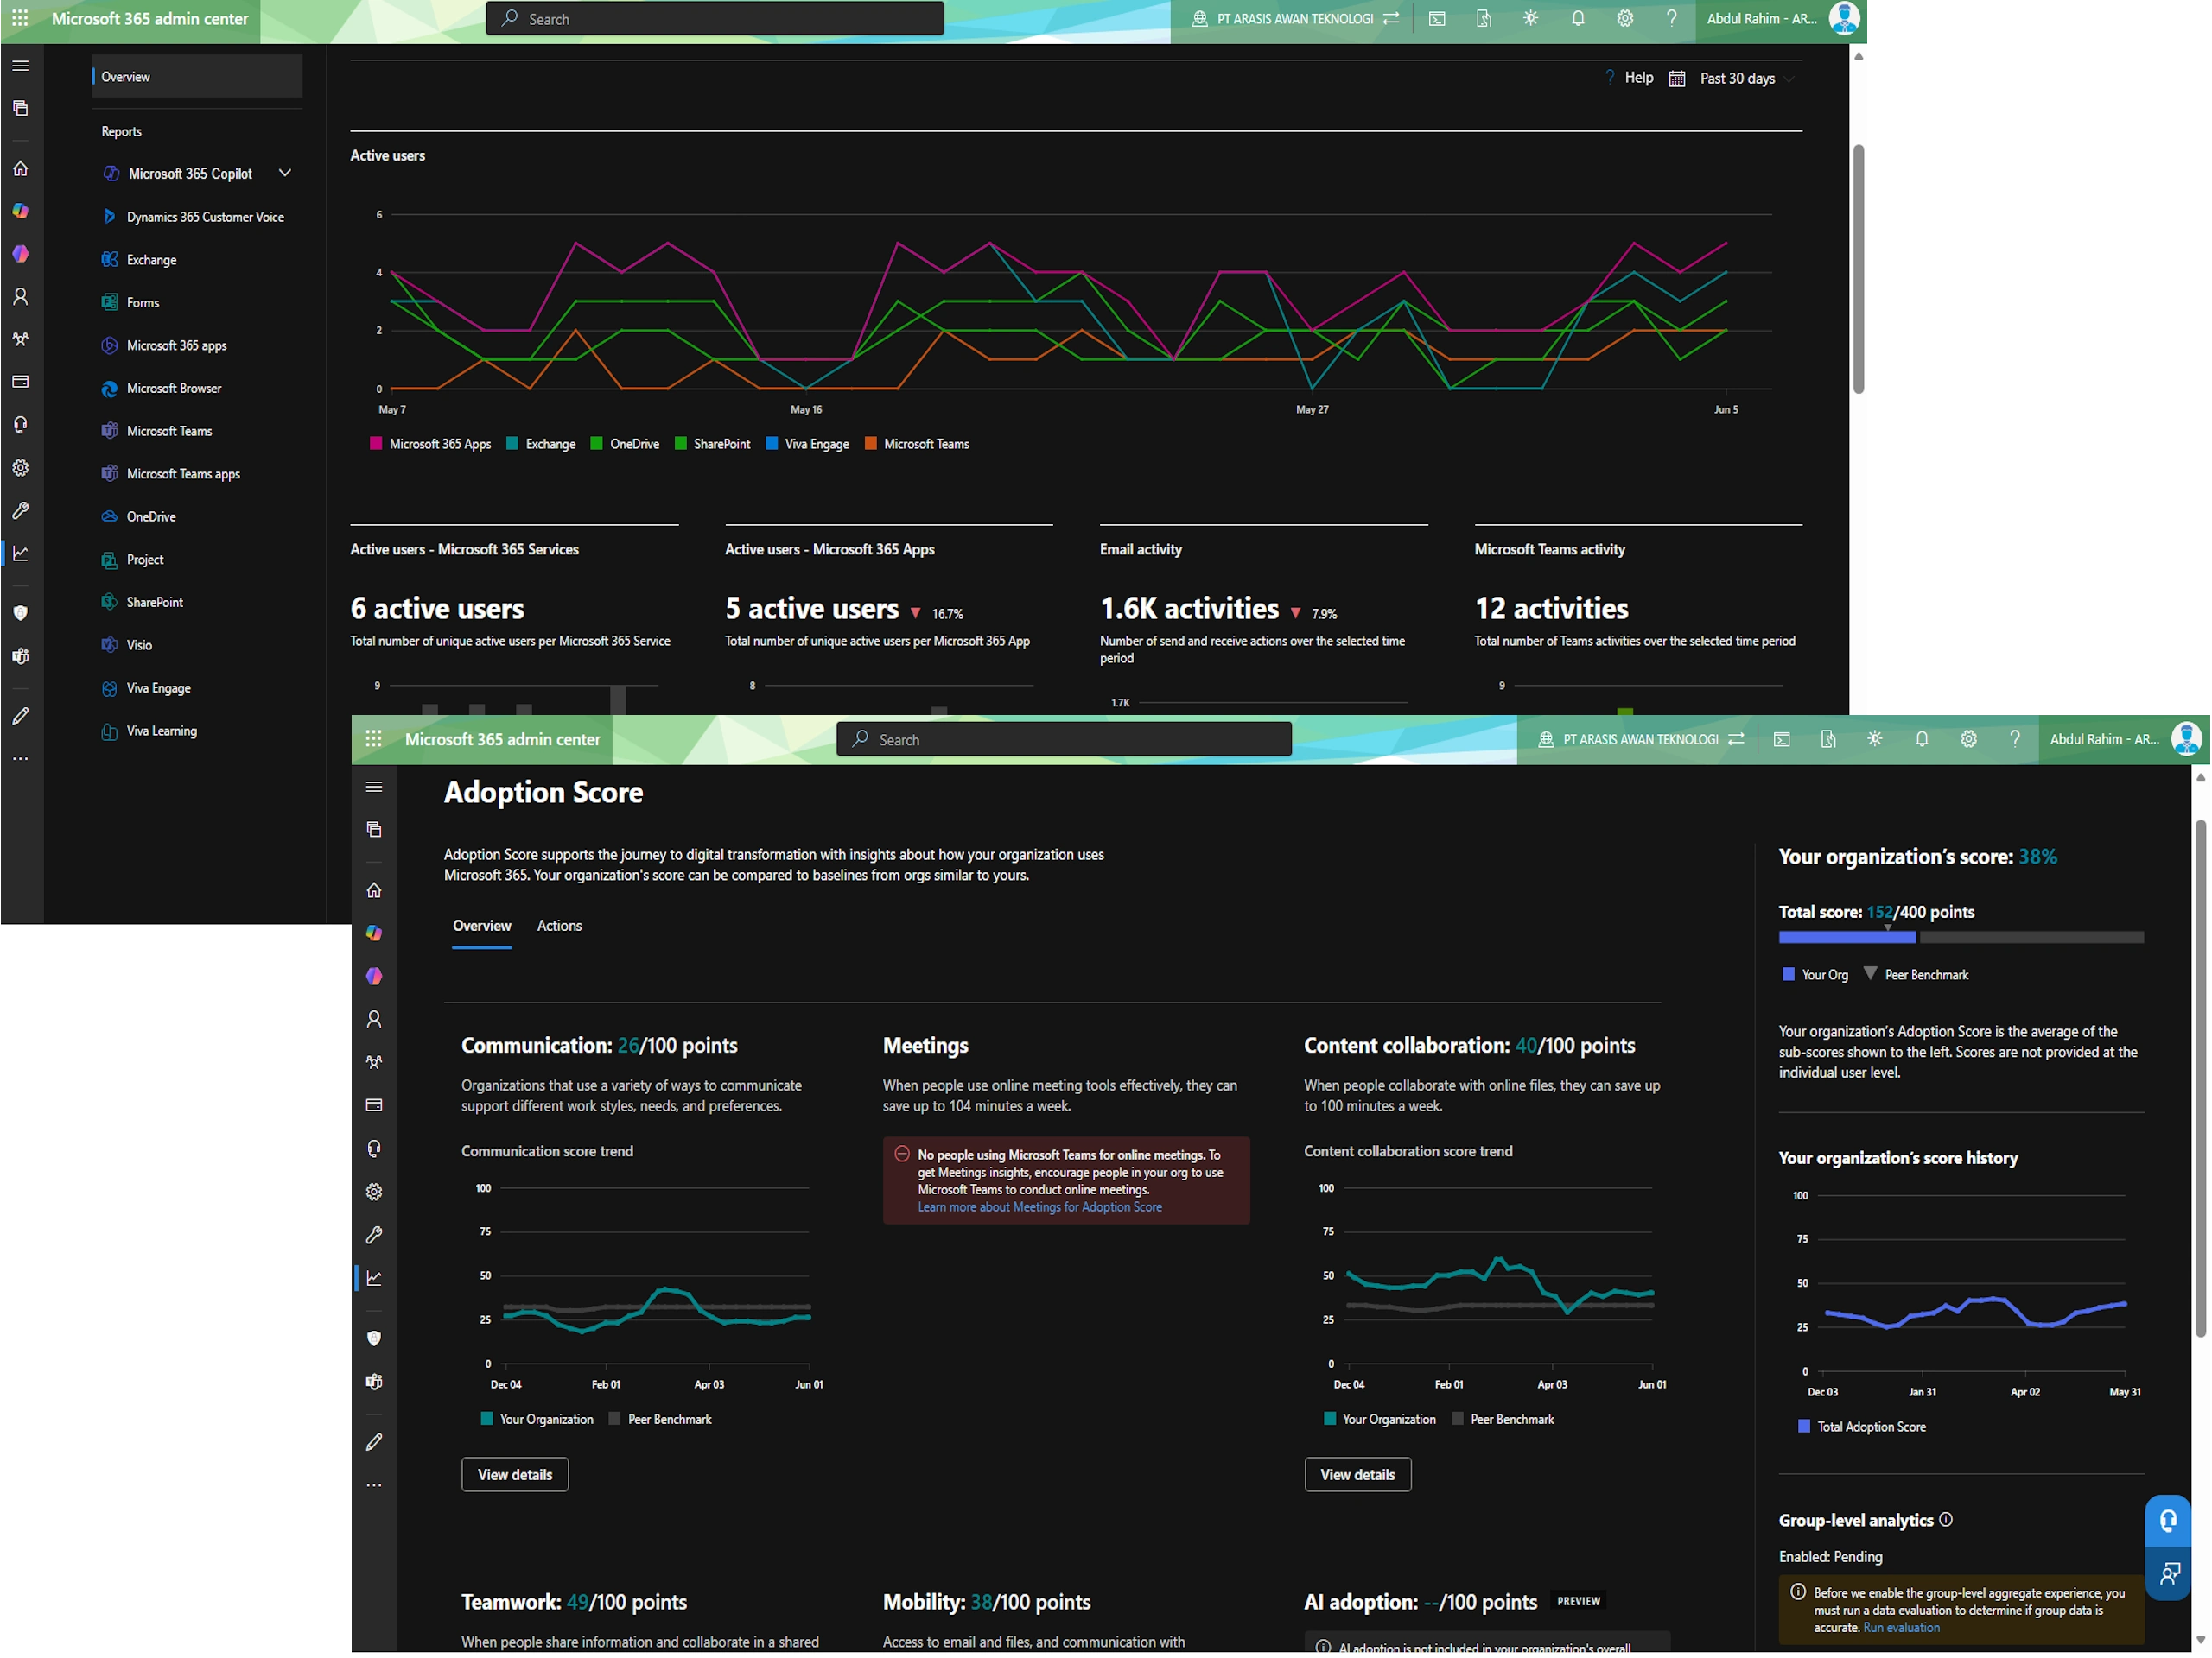The width and height of the screenshot is (2212, 1658).
Task: Click Help beside the Past 30 days selector
Action: (x=1629, y=78)
